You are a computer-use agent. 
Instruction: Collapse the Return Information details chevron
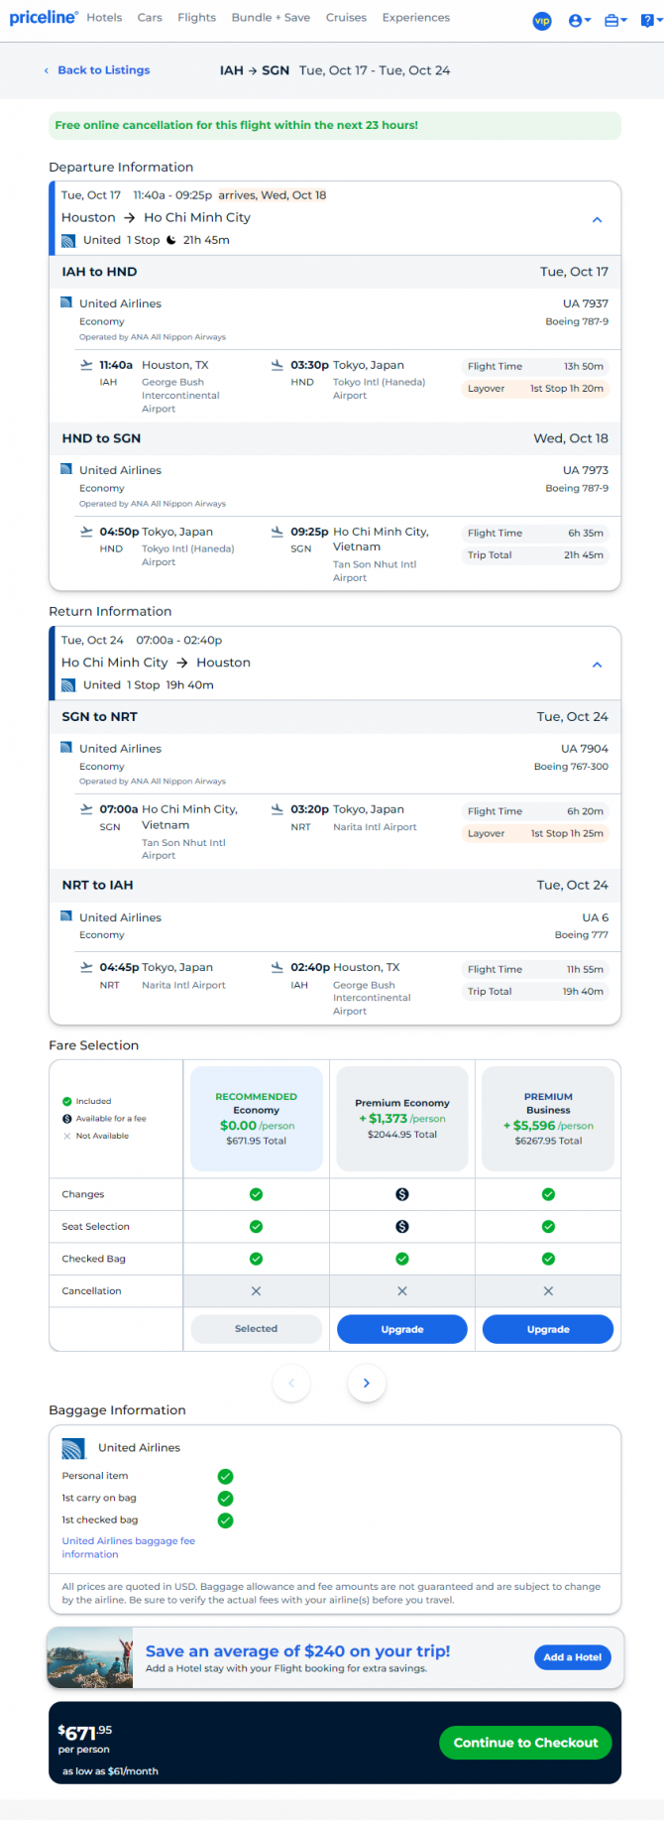click(598, 666)
